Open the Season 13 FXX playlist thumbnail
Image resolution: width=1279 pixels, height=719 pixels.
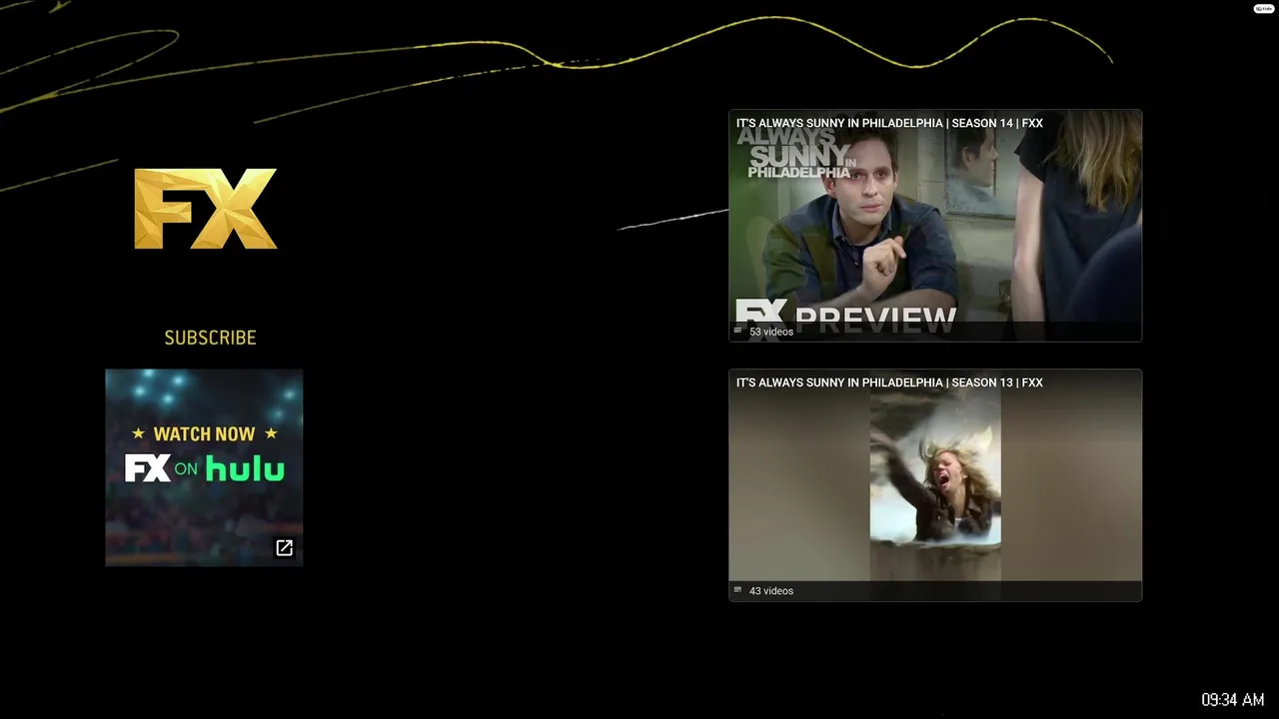coord(935,485)
